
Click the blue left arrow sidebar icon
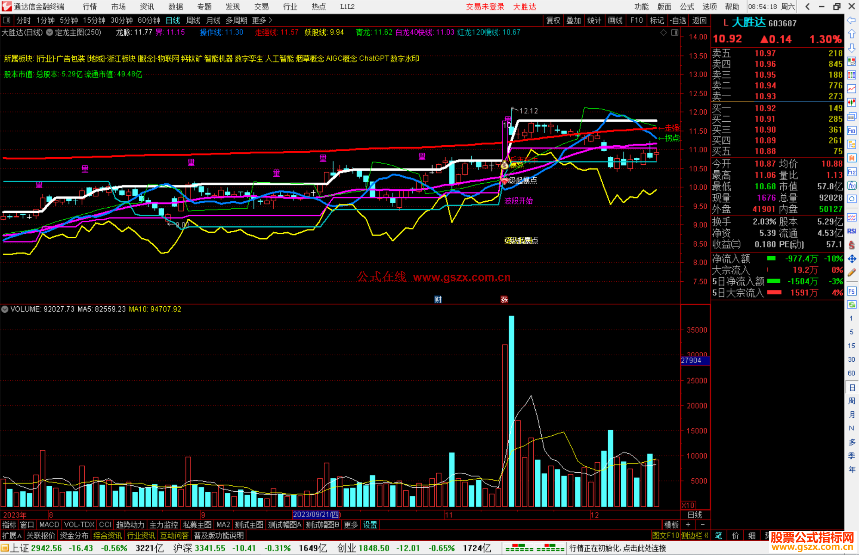pyautogui.click(x=851, y=20)
